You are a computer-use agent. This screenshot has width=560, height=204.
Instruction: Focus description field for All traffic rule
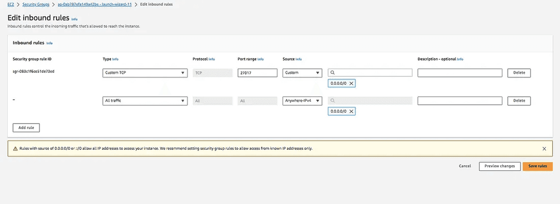pos(460,101)
